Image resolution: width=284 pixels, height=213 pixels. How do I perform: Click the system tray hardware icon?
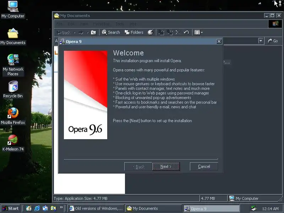click(x=254, y=208)
